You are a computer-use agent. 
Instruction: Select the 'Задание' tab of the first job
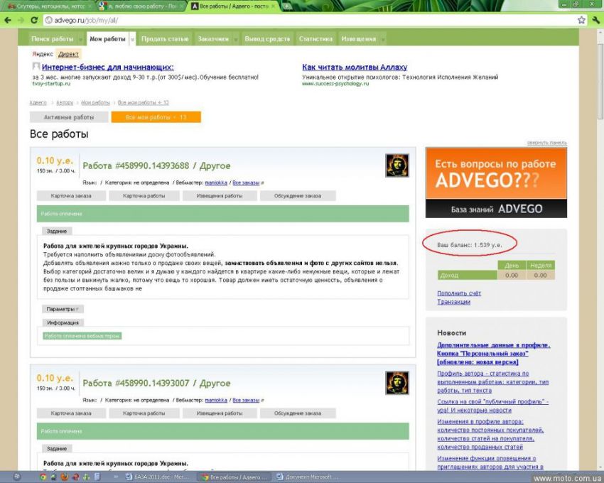click(x=57, y=231)
